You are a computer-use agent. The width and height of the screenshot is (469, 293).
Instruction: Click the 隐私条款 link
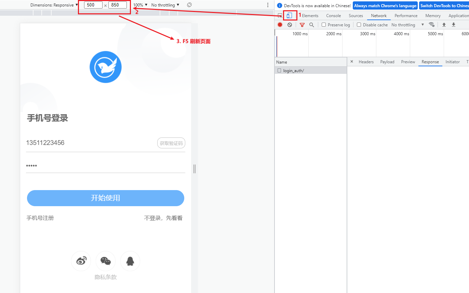click(x=106, y=277)
